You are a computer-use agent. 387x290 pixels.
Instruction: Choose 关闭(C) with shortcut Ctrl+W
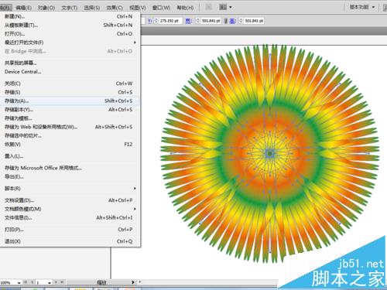[x=70, y=84]
